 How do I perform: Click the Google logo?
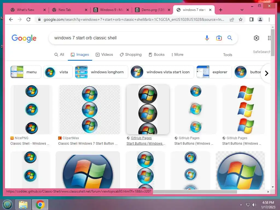[x=24, y=38]
